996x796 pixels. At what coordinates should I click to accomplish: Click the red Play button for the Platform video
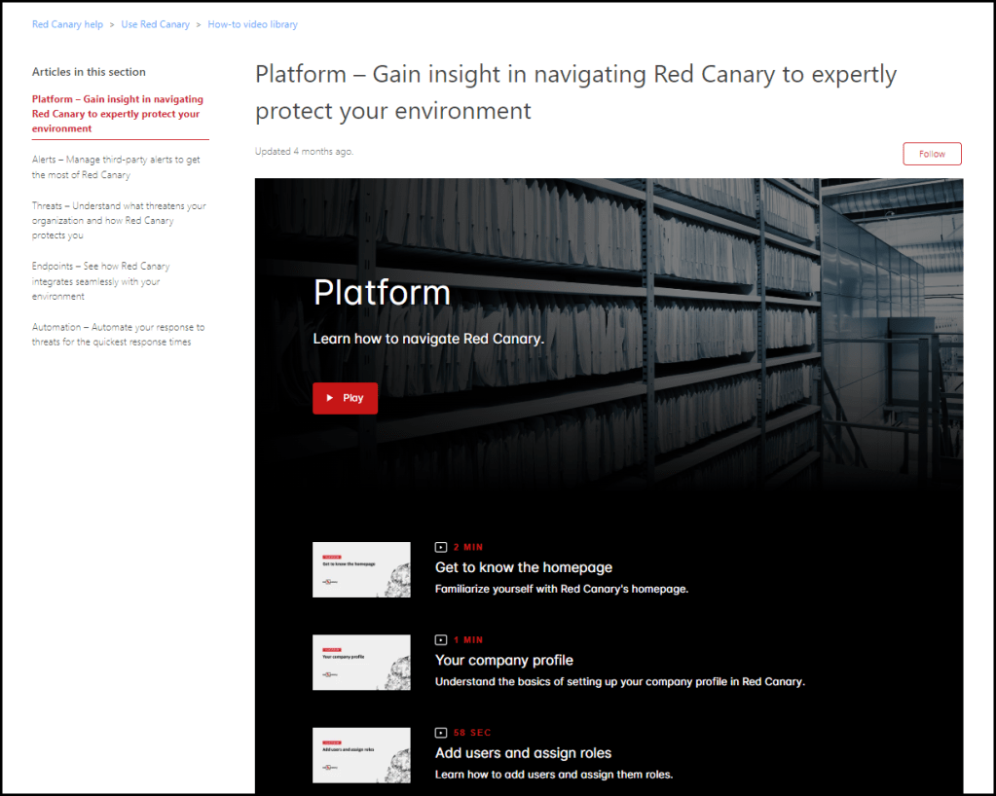pyautogui.click(x=345, y=398)
